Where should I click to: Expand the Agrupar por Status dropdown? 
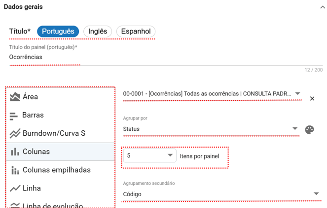coord(295,129)
